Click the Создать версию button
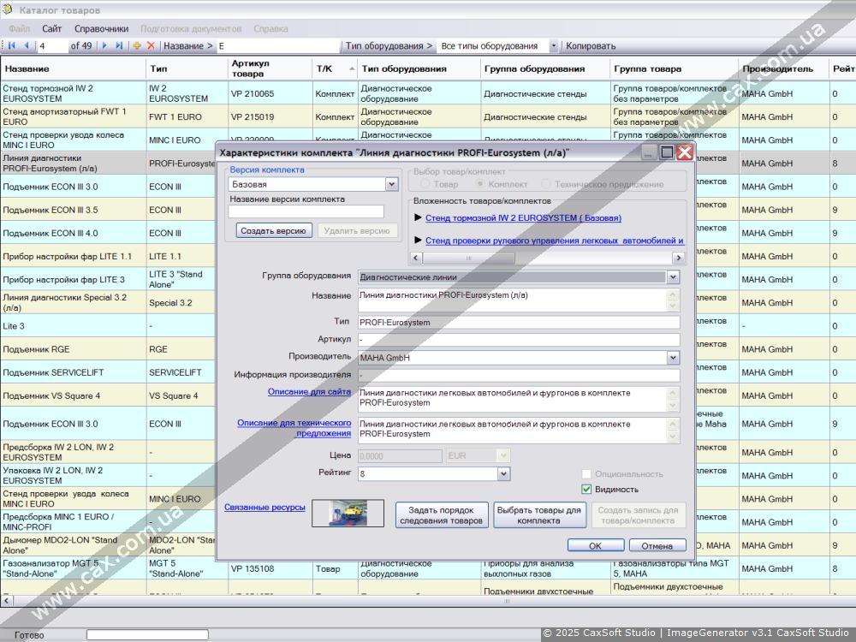Viewport: 856px width, 642px height. point(274,230)
